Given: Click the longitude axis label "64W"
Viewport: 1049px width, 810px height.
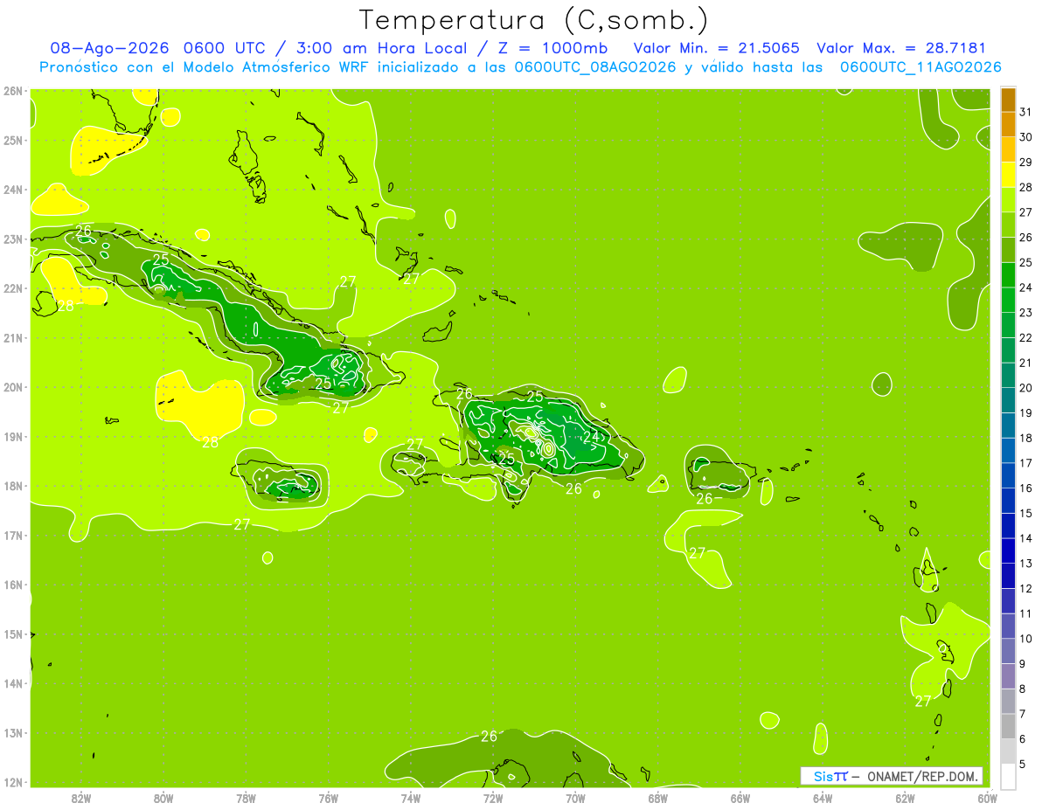Looking at the screenshot, I should 822,798.
